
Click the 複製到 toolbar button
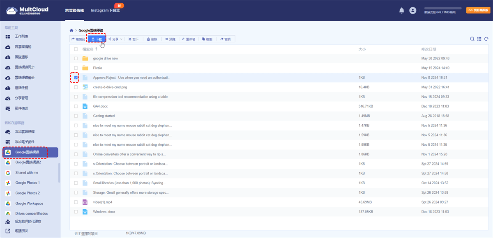point(78,39)
